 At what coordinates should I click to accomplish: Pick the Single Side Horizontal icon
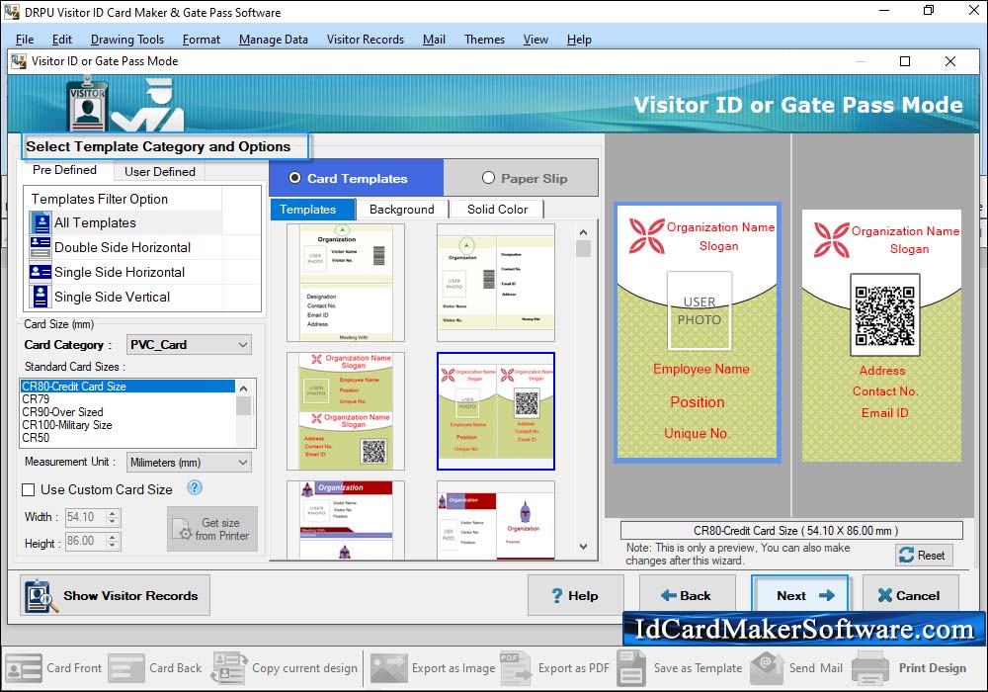41,272
